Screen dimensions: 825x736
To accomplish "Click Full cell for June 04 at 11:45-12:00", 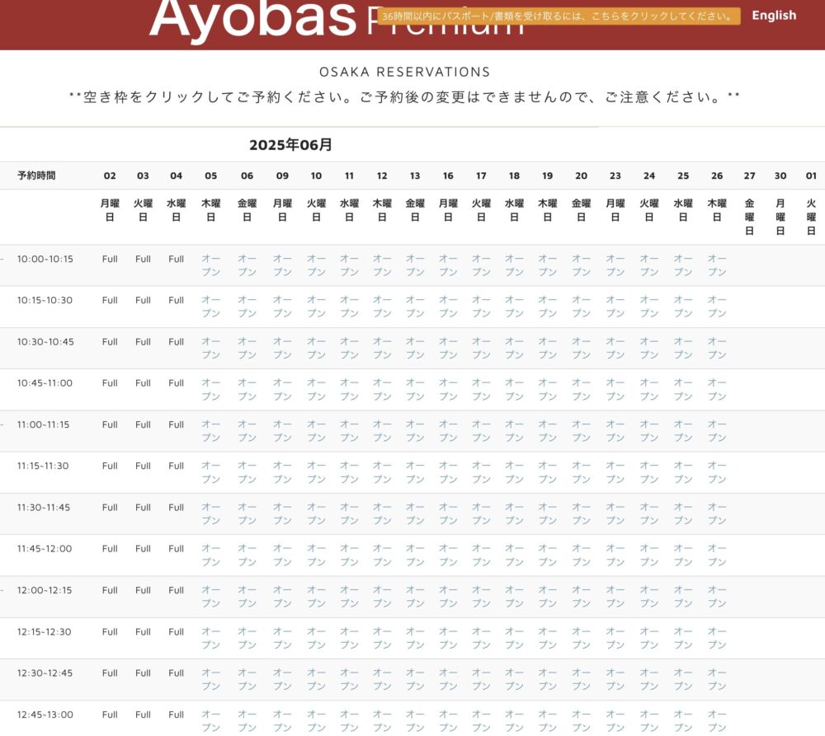I will pyautogui.click(x=176, y=549).
